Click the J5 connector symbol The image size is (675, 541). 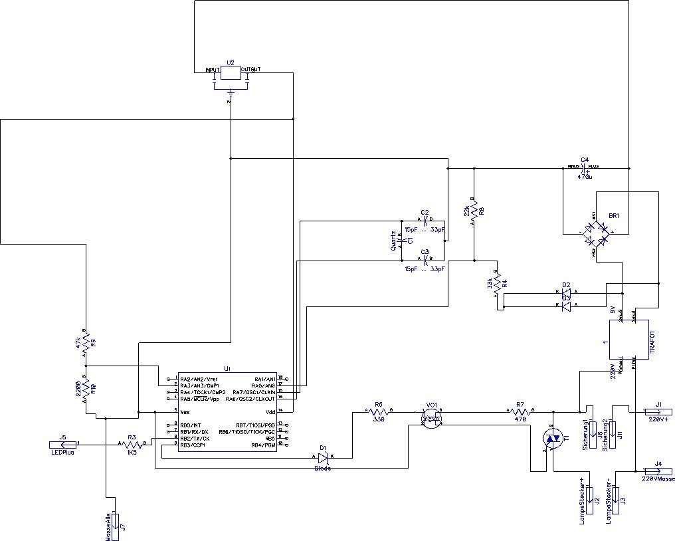tap(63, 444)
